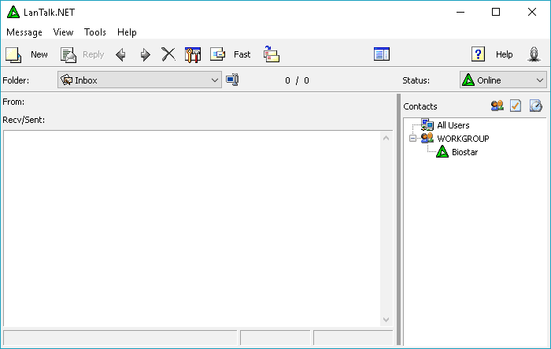Click the blue question mark Help icon
Image resolution: width=551 pixels, height=349 pixels.
tap(478, 54)
